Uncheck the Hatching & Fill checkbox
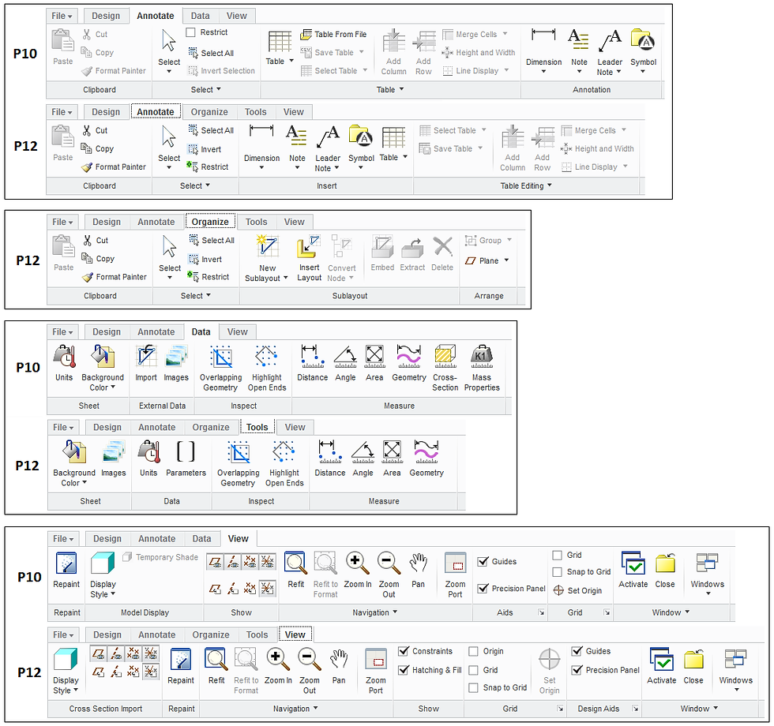Viewport: 774px width, 726px height. (x=404, y=670)
